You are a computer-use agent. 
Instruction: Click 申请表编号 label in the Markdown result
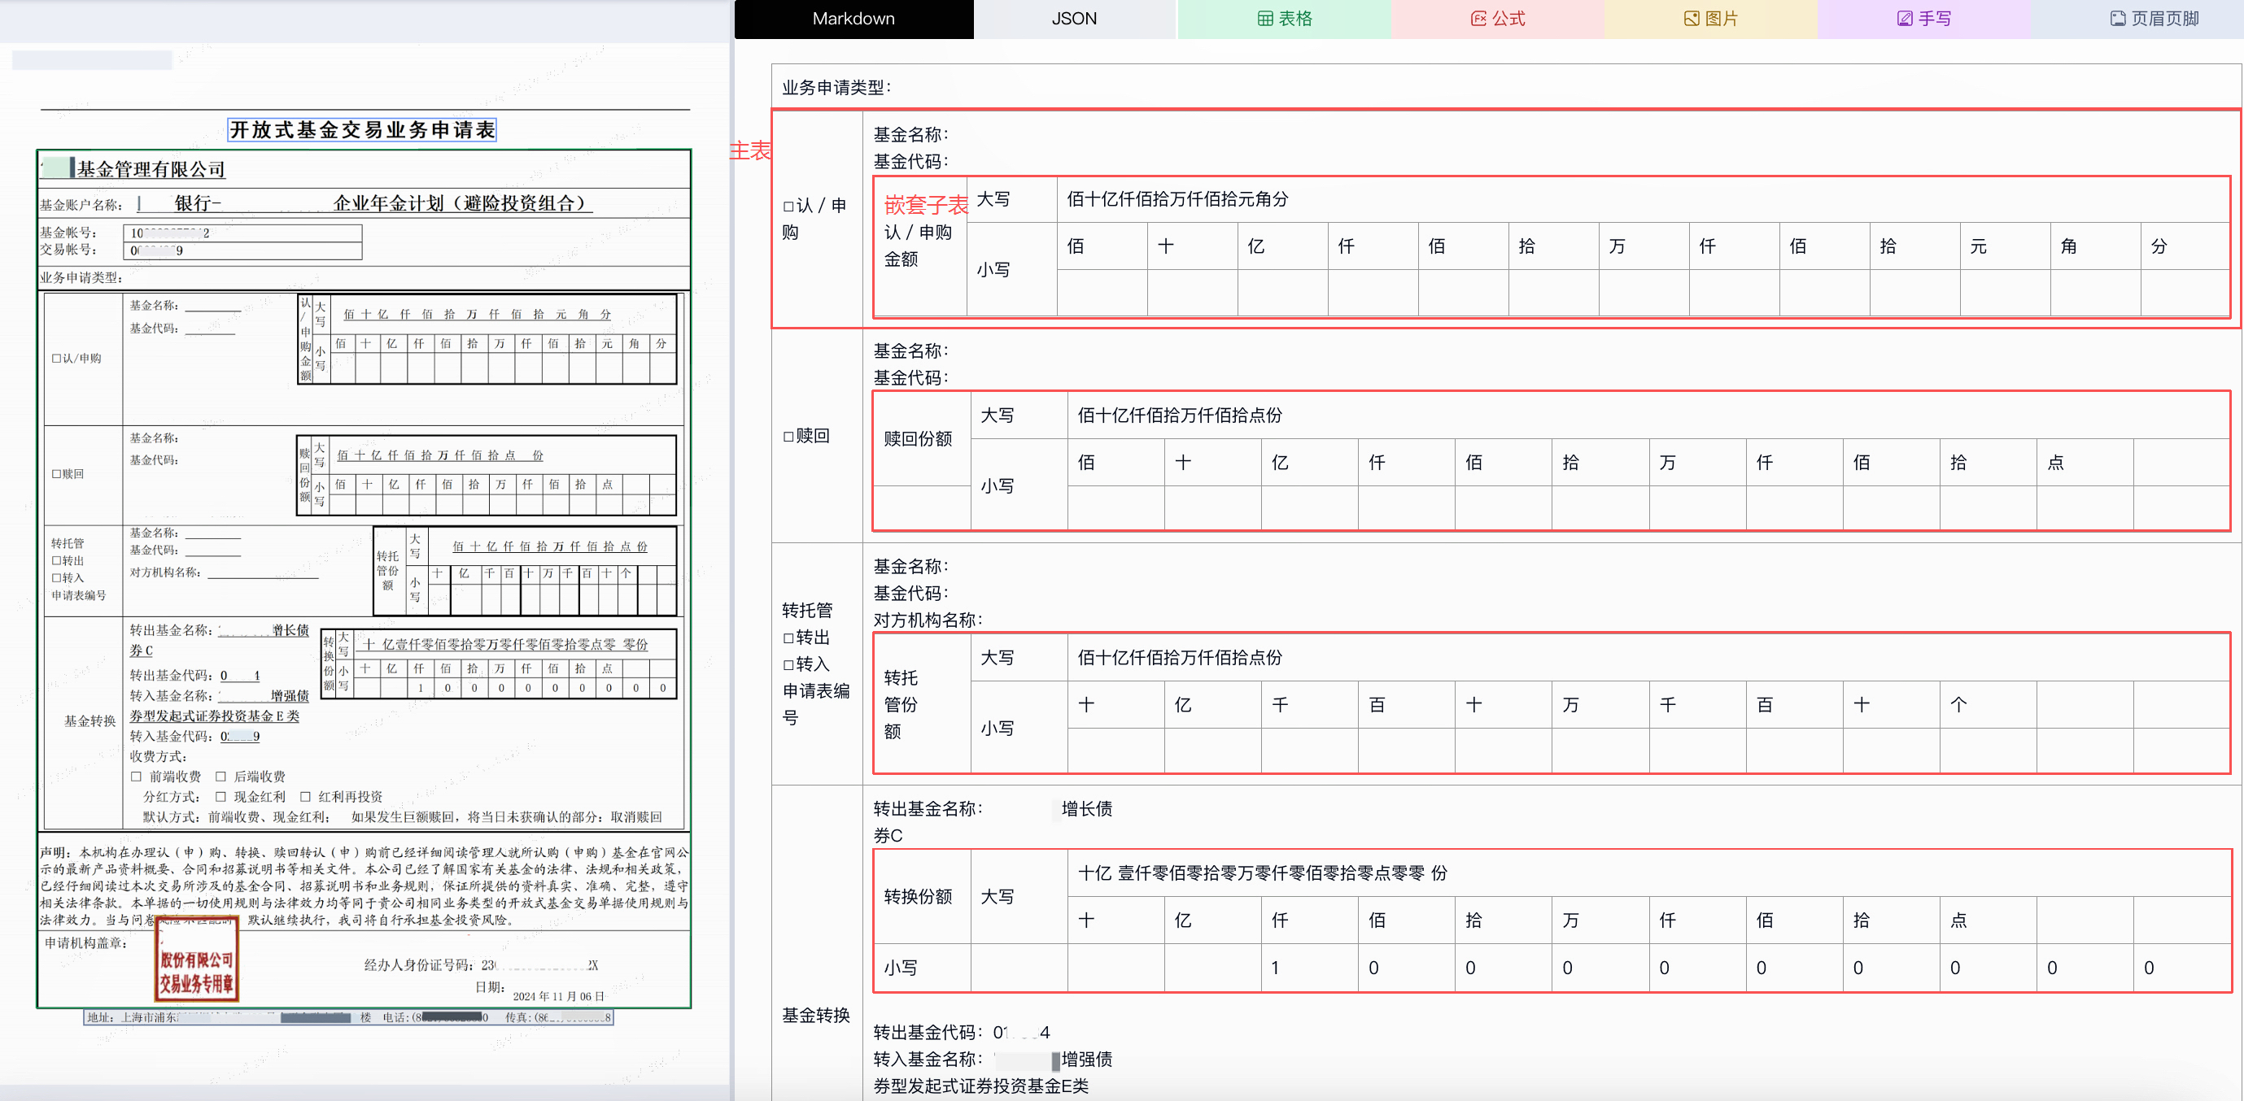(x=815, y=704)
